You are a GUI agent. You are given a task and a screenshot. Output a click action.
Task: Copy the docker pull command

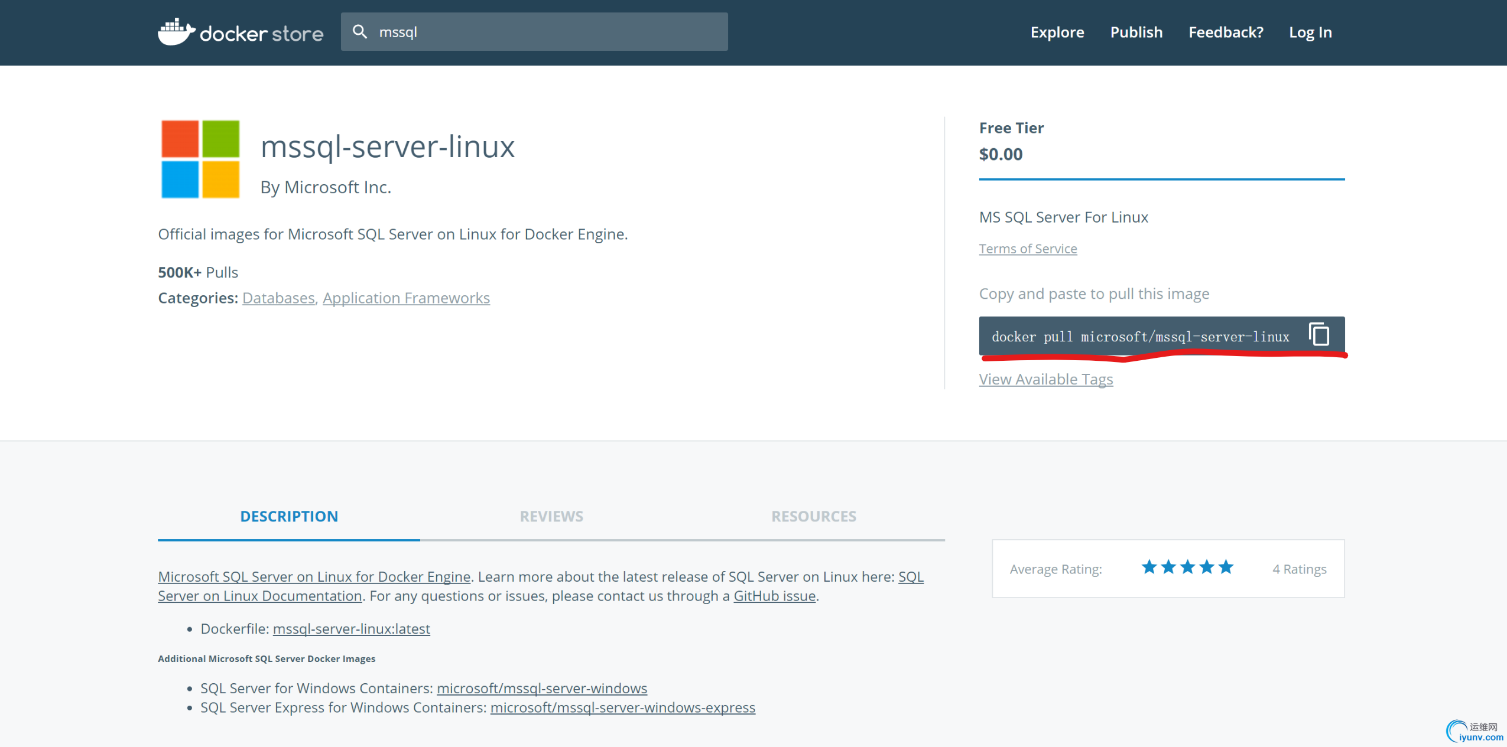pos(1318,335)
